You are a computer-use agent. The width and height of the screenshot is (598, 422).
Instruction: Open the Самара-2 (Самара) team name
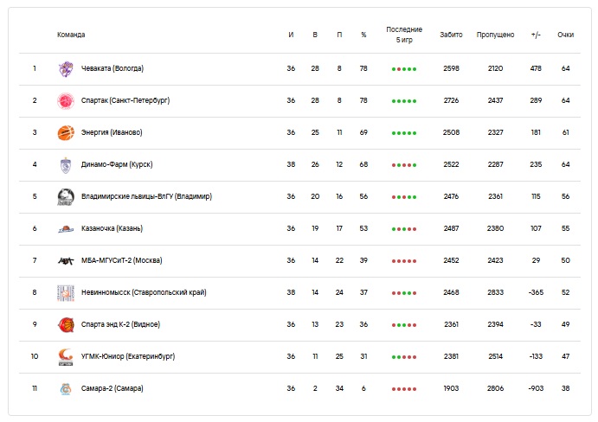point(113,389)
